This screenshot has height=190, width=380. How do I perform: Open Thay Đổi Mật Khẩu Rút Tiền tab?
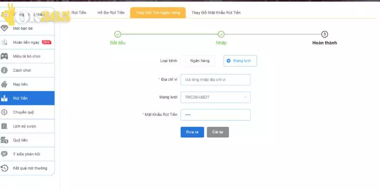tap(216, 12)
